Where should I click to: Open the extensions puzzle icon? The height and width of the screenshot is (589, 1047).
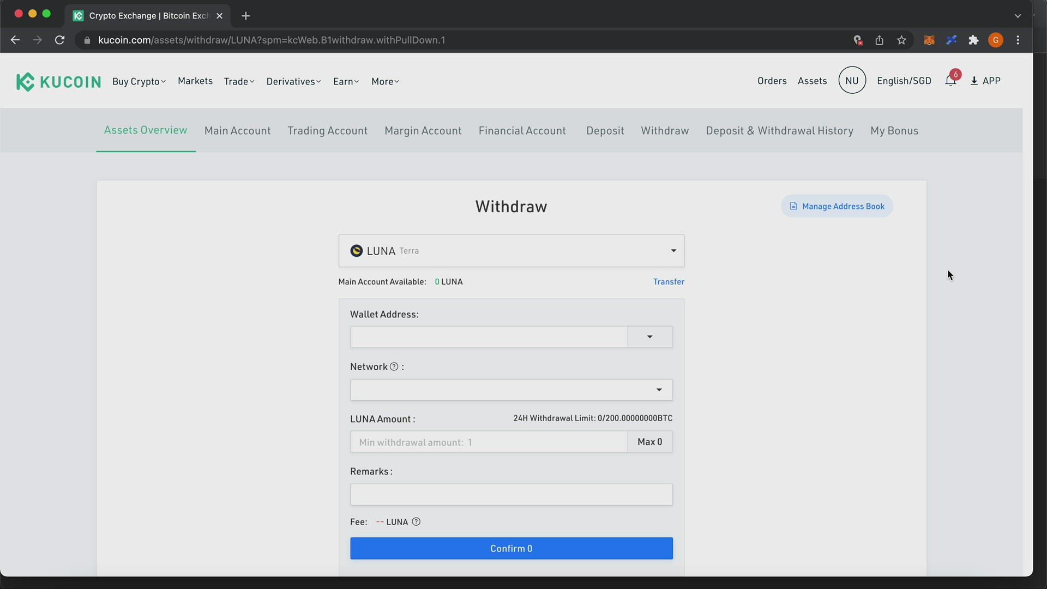pos(973,40)
